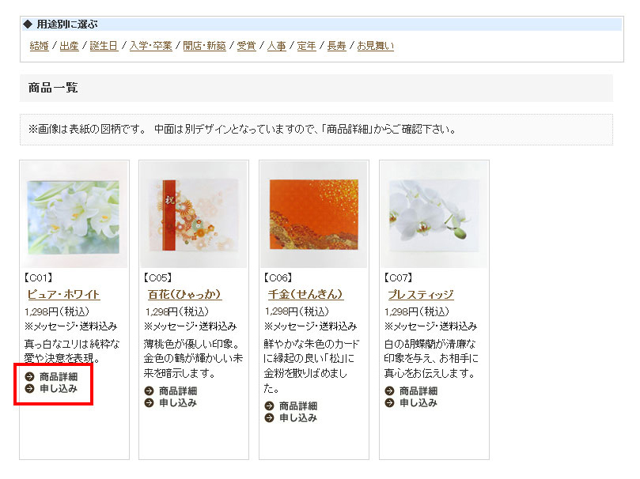Click arrow icon beside C06 商品詳細
Viewport: 640px width, 479px height.
point(269,405)
